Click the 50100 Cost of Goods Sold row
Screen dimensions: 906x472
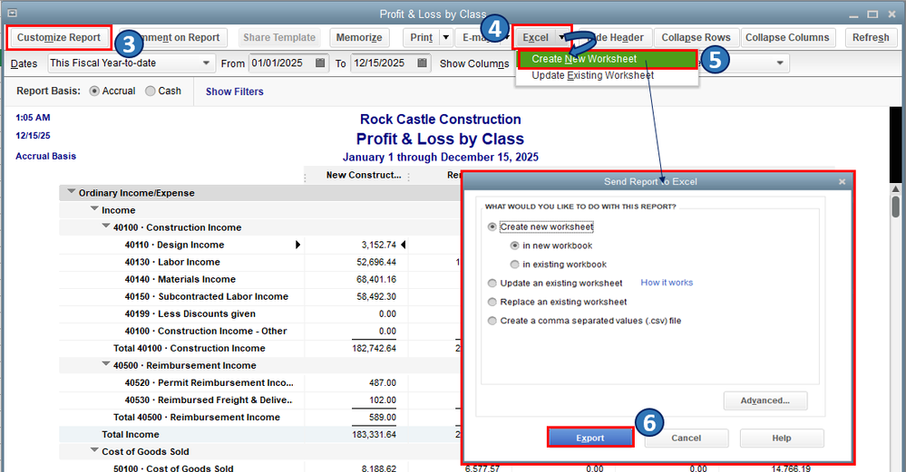pyautogui.click(x=173, y=468)
